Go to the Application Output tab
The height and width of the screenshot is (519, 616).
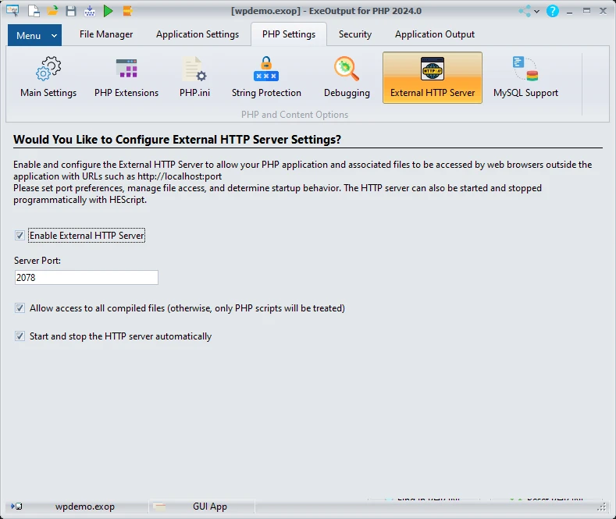435,34
